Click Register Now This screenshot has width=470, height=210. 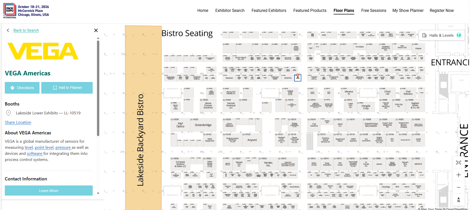point(442,11)
